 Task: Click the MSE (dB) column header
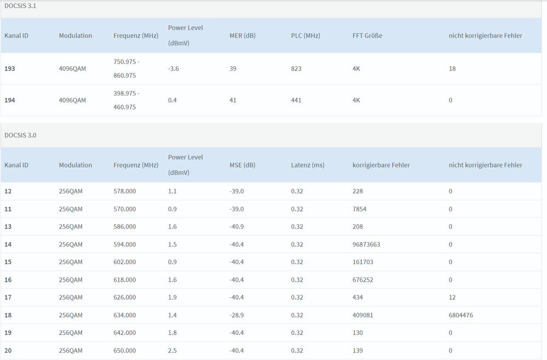[x=242, y=165]
